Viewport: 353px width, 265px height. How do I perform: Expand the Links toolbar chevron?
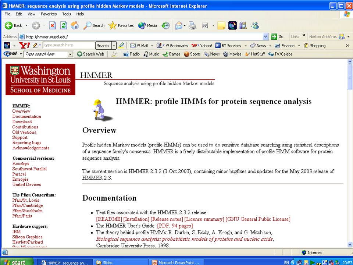coord(304,35)
